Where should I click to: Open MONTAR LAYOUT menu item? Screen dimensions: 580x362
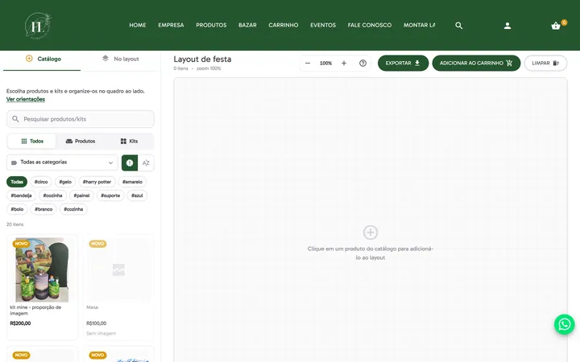click(419, 25)
